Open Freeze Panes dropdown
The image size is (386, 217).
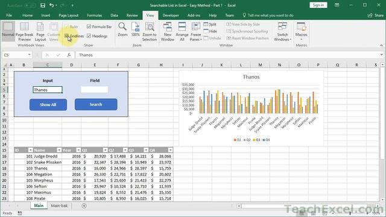pyautogui.click(x=195, y=31)
